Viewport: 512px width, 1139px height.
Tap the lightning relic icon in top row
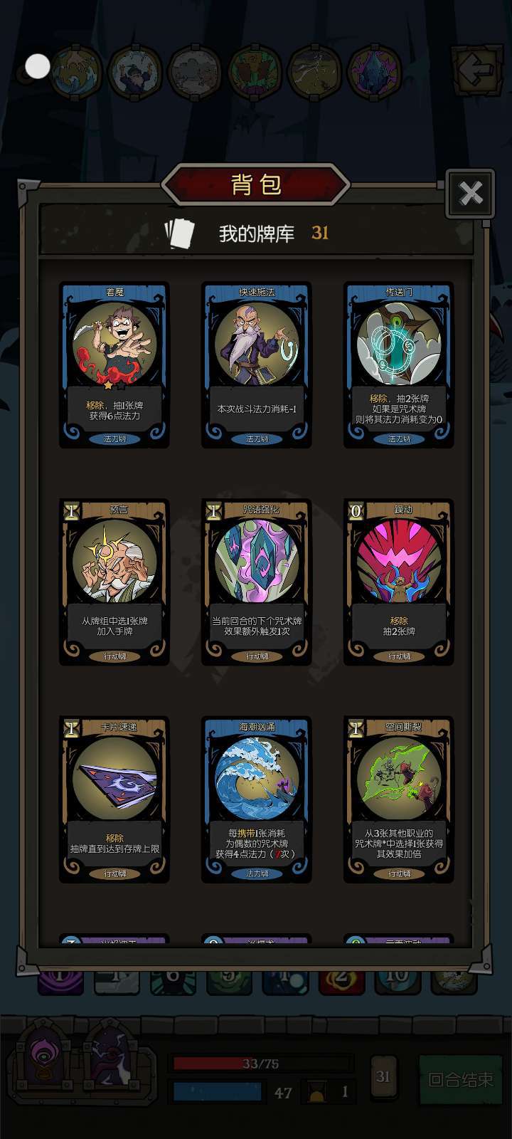(x=315, y=71)
